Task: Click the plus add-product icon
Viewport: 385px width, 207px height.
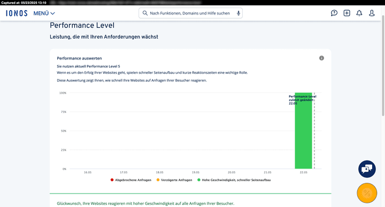Action: [346, 13]
